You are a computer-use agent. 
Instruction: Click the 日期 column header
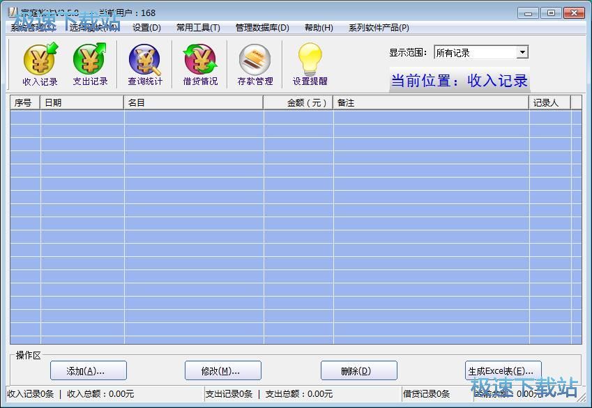[x=82, y=103]
